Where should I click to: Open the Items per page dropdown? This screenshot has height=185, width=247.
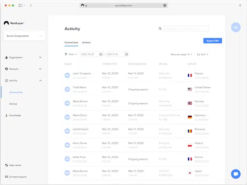pos(181,54)
